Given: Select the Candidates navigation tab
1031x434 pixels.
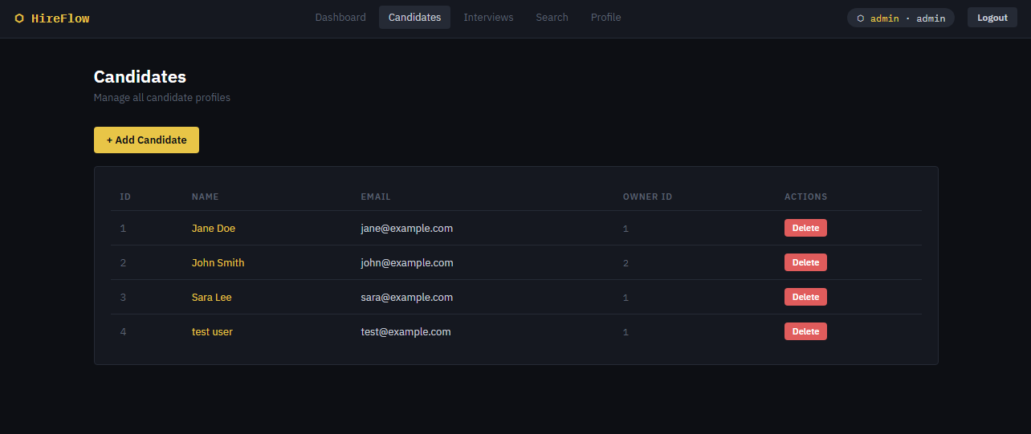Looking at the screenshot, I should [414, 18].
